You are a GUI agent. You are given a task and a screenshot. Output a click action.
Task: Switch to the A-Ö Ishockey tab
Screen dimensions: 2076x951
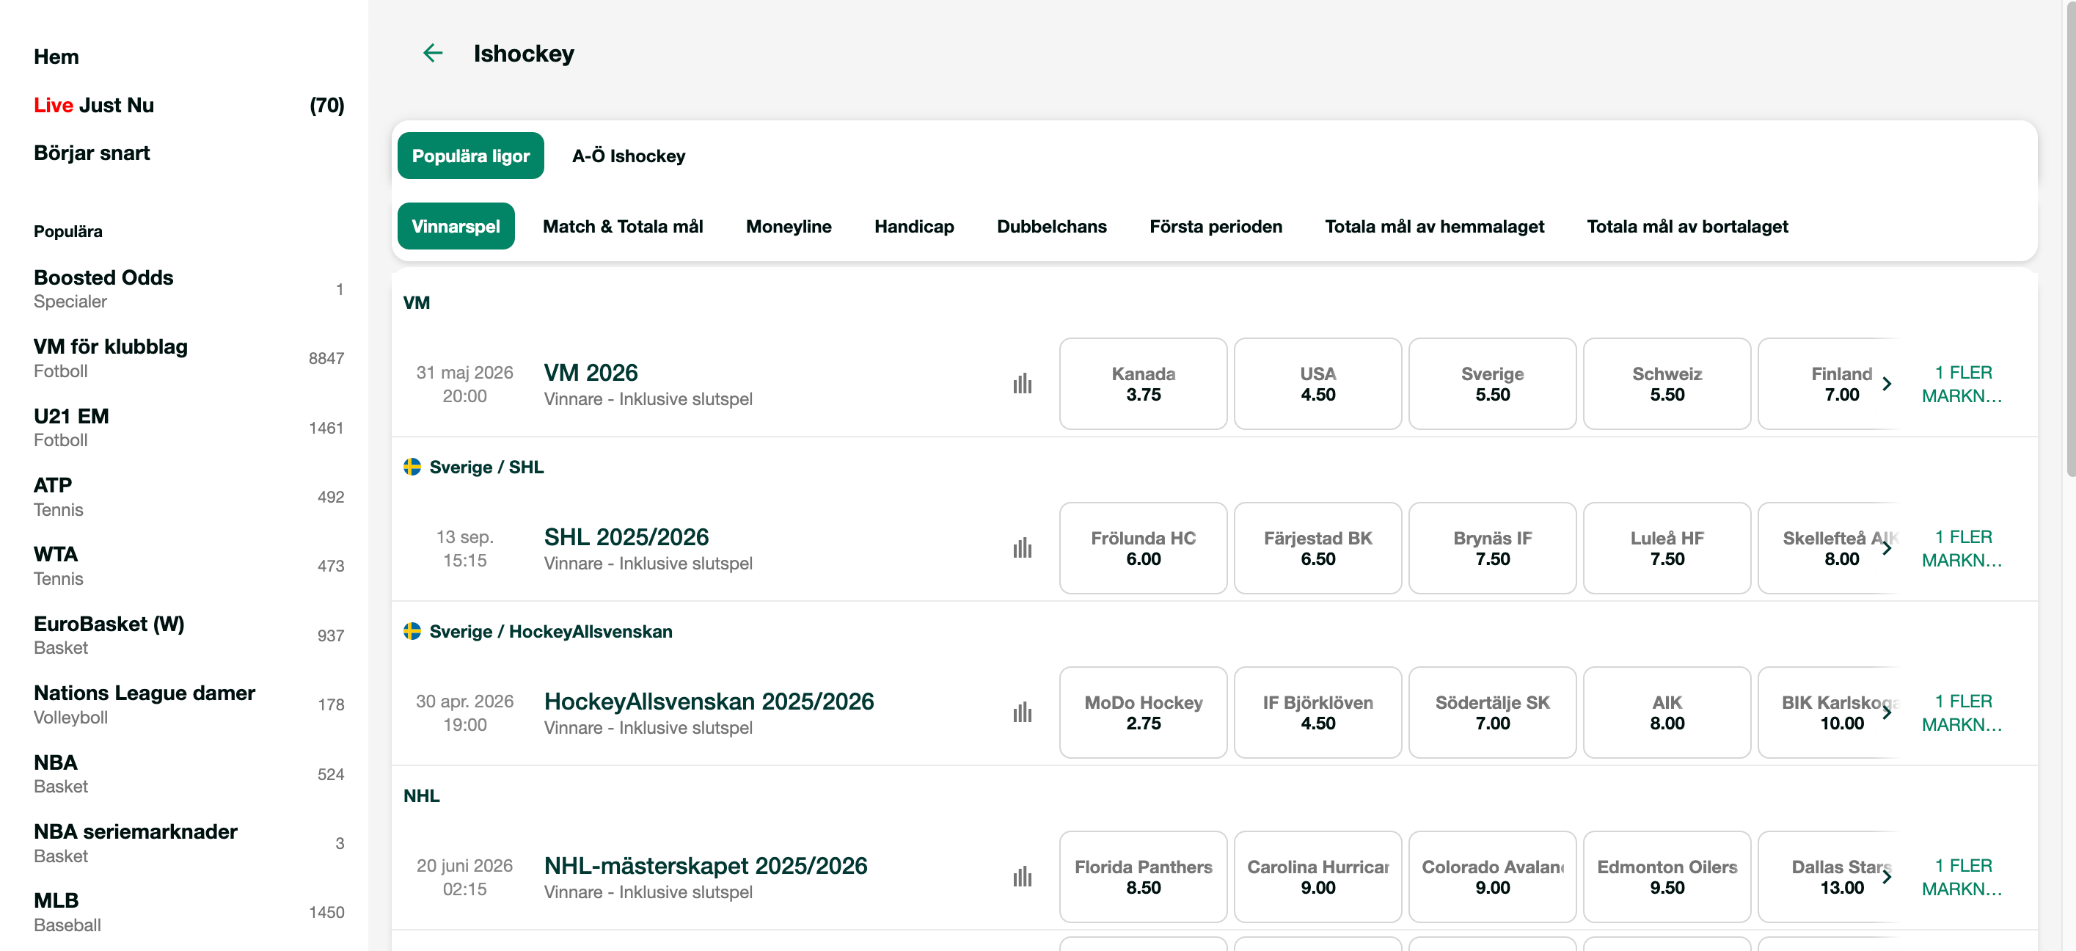click(629, 156)
